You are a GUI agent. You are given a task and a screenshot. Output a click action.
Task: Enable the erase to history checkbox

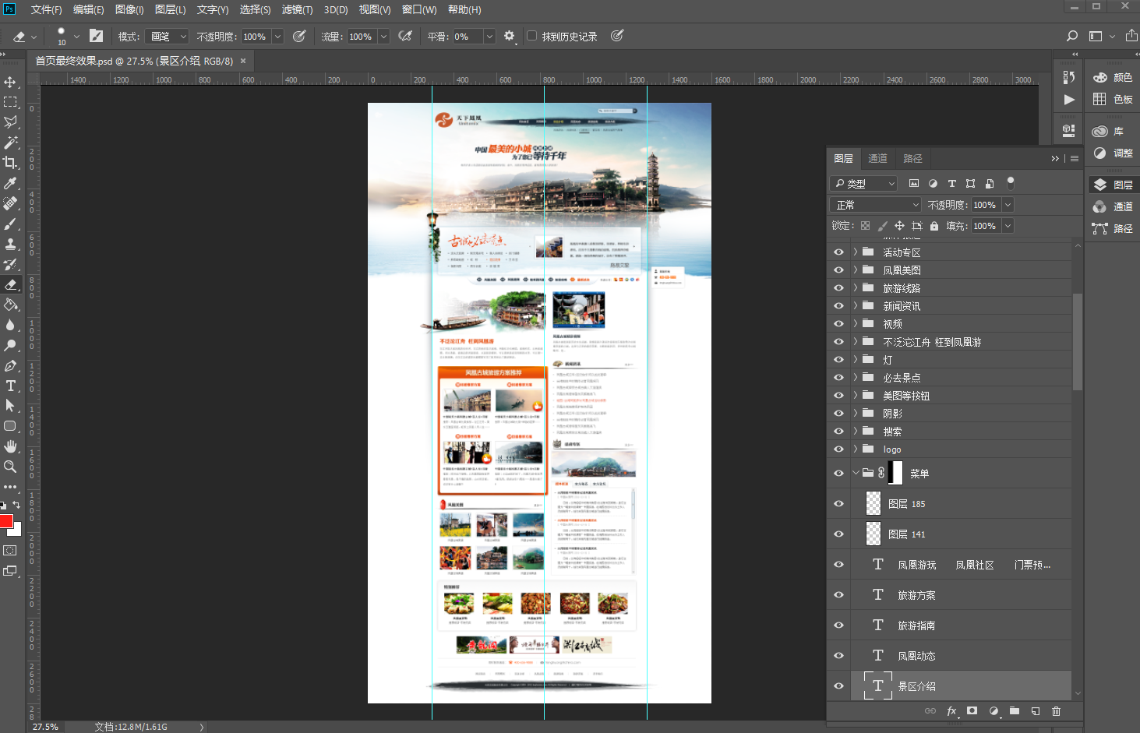[x=531, y=36]
